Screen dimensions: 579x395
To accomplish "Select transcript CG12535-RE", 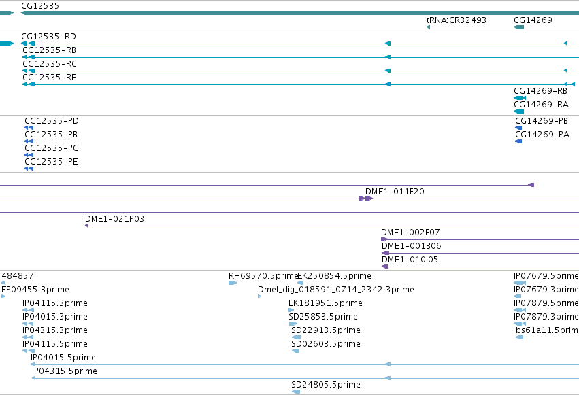I will click(x=50, y=78).
